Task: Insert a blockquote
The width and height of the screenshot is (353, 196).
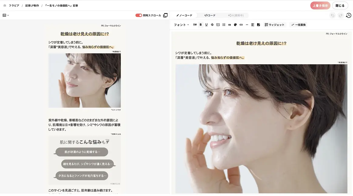Action: (x=229, y=25)
